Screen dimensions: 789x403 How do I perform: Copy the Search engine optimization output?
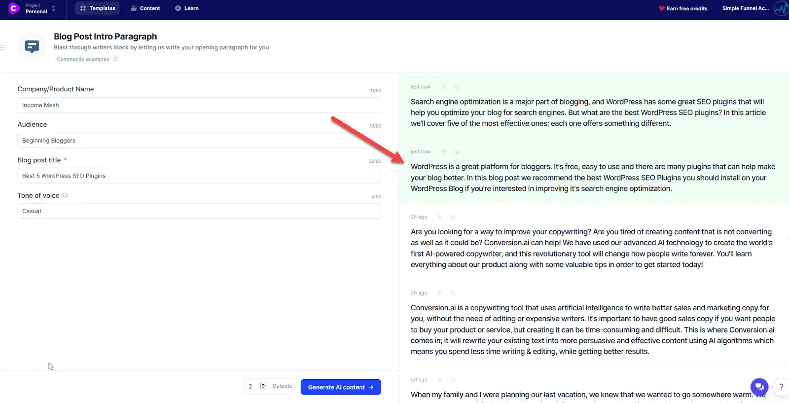tap(456, 87)
